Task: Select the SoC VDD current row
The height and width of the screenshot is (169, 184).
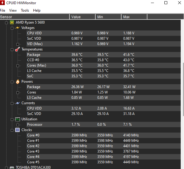Action: (x=104, y=114)
